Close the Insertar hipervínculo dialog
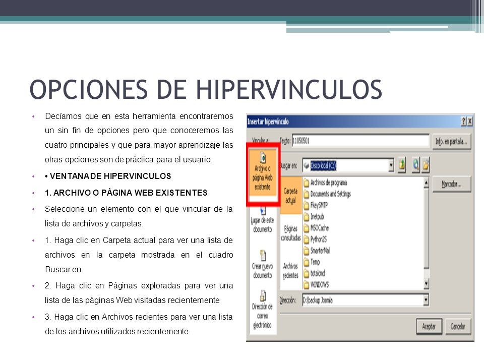484x363 pixels. 470,122
